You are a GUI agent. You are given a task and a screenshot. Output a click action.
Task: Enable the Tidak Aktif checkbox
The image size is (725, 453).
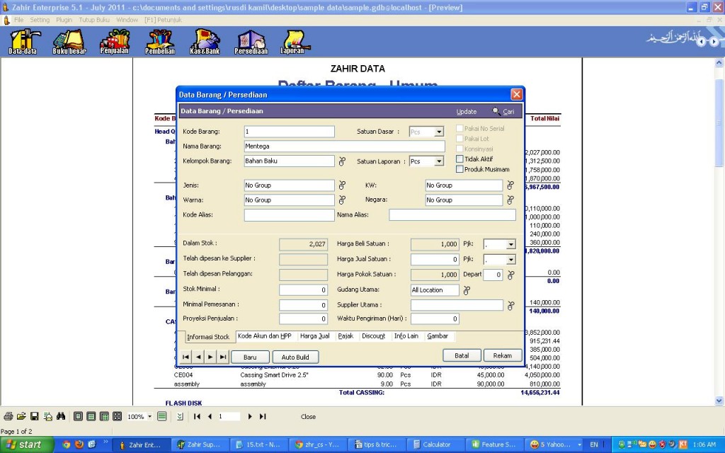coord(459,159)
